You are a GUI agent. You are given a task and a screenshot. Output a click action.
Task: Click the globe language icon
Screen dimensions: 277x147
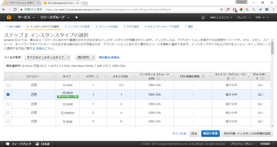[37, 144]
